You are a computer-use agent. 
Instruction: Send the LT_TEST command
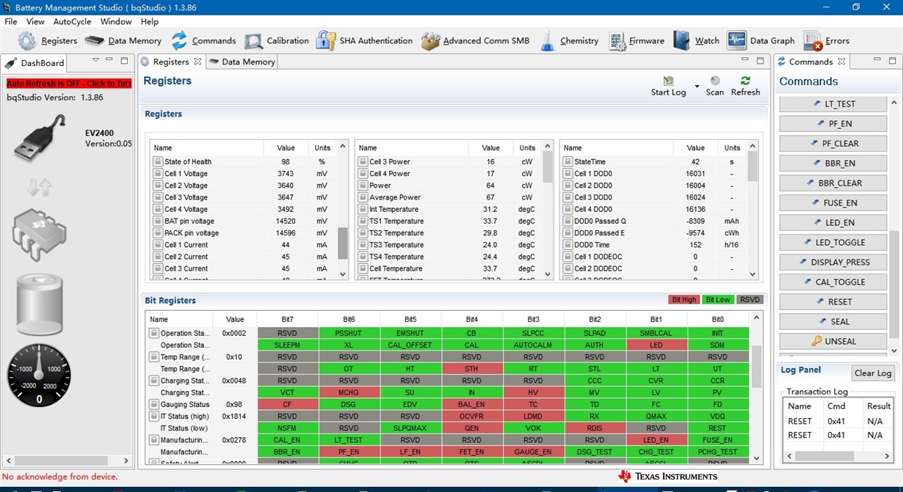pos(833,104)
